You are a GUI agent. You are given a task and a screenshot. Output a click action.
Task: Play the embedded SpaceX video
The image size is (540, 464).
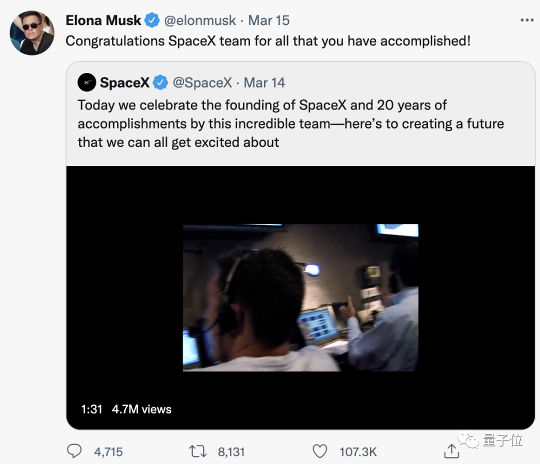coord(300,297)
